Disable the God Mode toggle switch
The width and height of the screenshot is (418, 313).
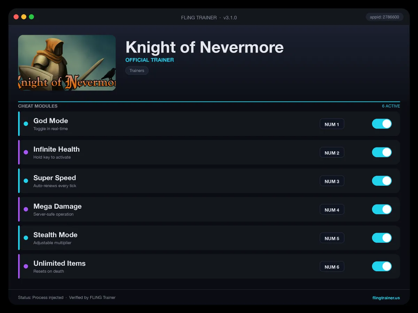[382, 124]
